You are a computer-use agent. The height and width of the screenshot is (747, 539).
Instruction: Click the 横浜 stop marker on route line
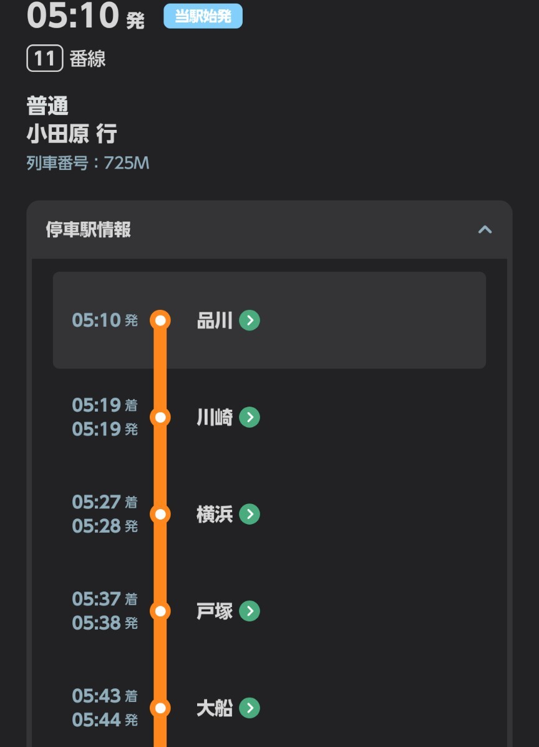[x=160, y=514]
